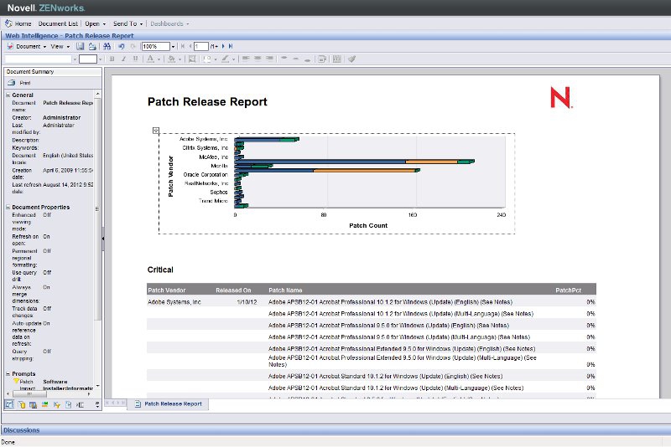This screenshot has width=671, height=447.
Task: Activate the format painter brush
Action: click(x=351, y=59)
